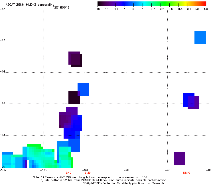This screenshot has width=211, height=185.
Task: Click the colorbar label -13
Action: pos(106,9)
